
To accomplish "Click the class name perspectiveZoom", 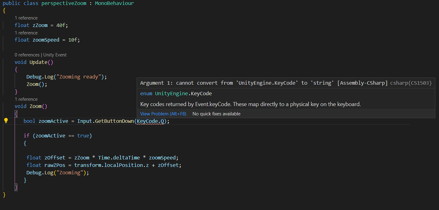I will pos(64,3).
